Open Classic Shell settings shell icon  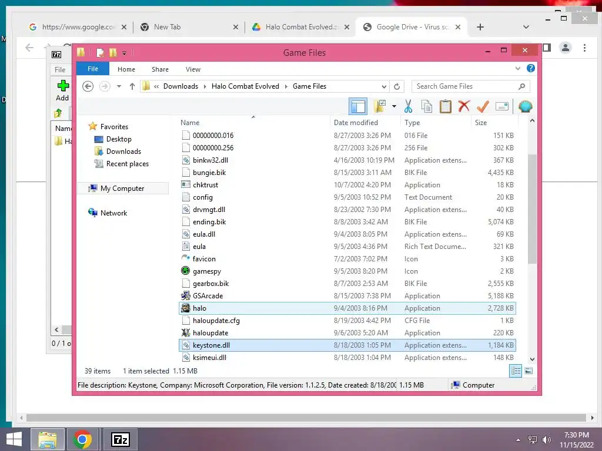525,106
